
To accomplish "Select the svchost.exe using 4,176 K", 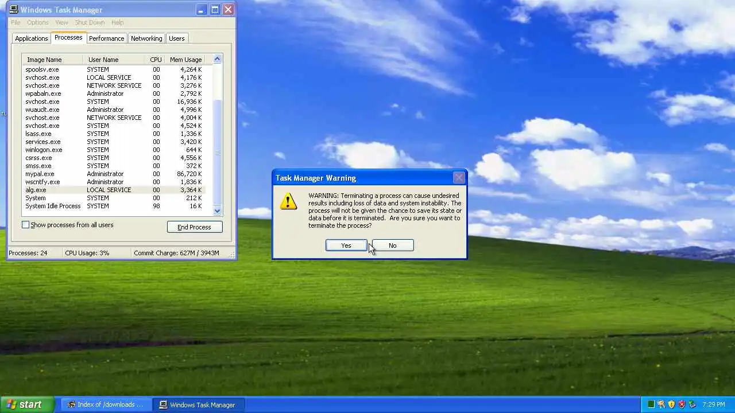I will 114,77.
